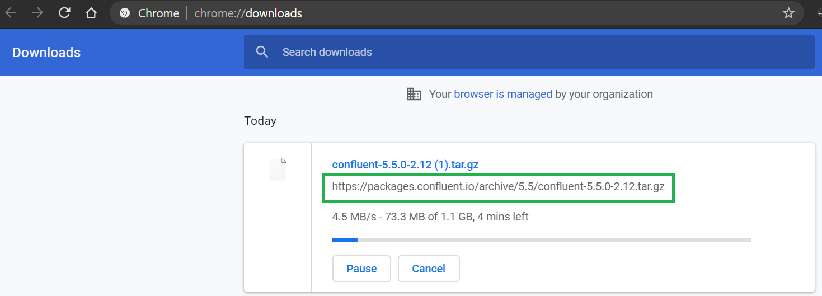Screen dimensions: 822x296
Task: Open confluent-5.5.0-2.12 (1).tar.gz file link
Action: (405, 165)
